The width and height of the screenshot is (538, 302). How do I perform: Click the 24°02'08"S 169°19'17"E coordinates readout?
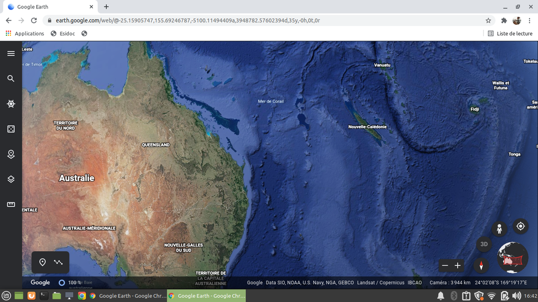(501, 283)
